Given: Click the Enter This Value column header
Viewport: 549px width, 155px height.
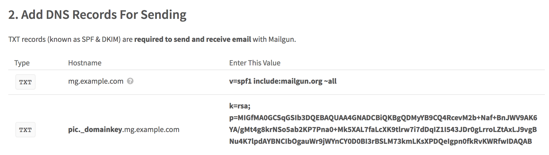Looking at the screenshot, I should (x=255, y=63).
